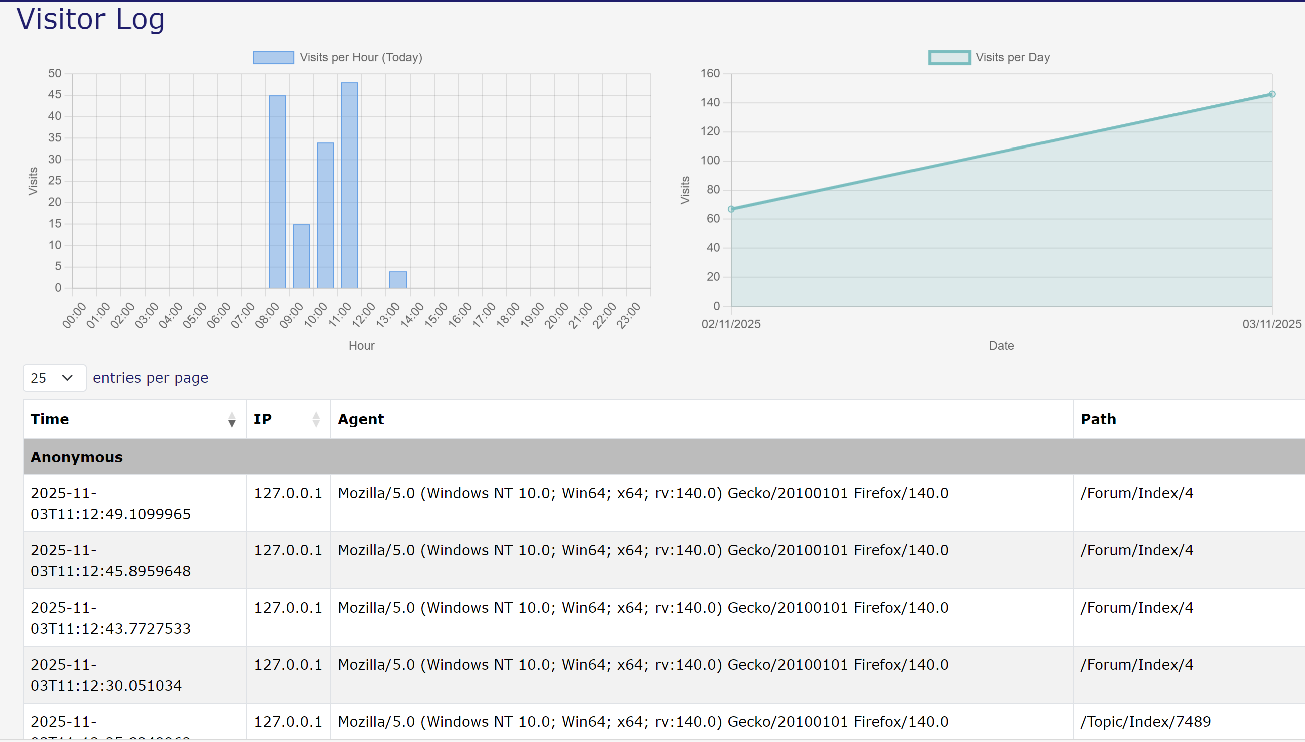This screenshot has height=742, width=1305.
Task: Toggle Visits per Hour legend swatch
Action: point(273,58)
